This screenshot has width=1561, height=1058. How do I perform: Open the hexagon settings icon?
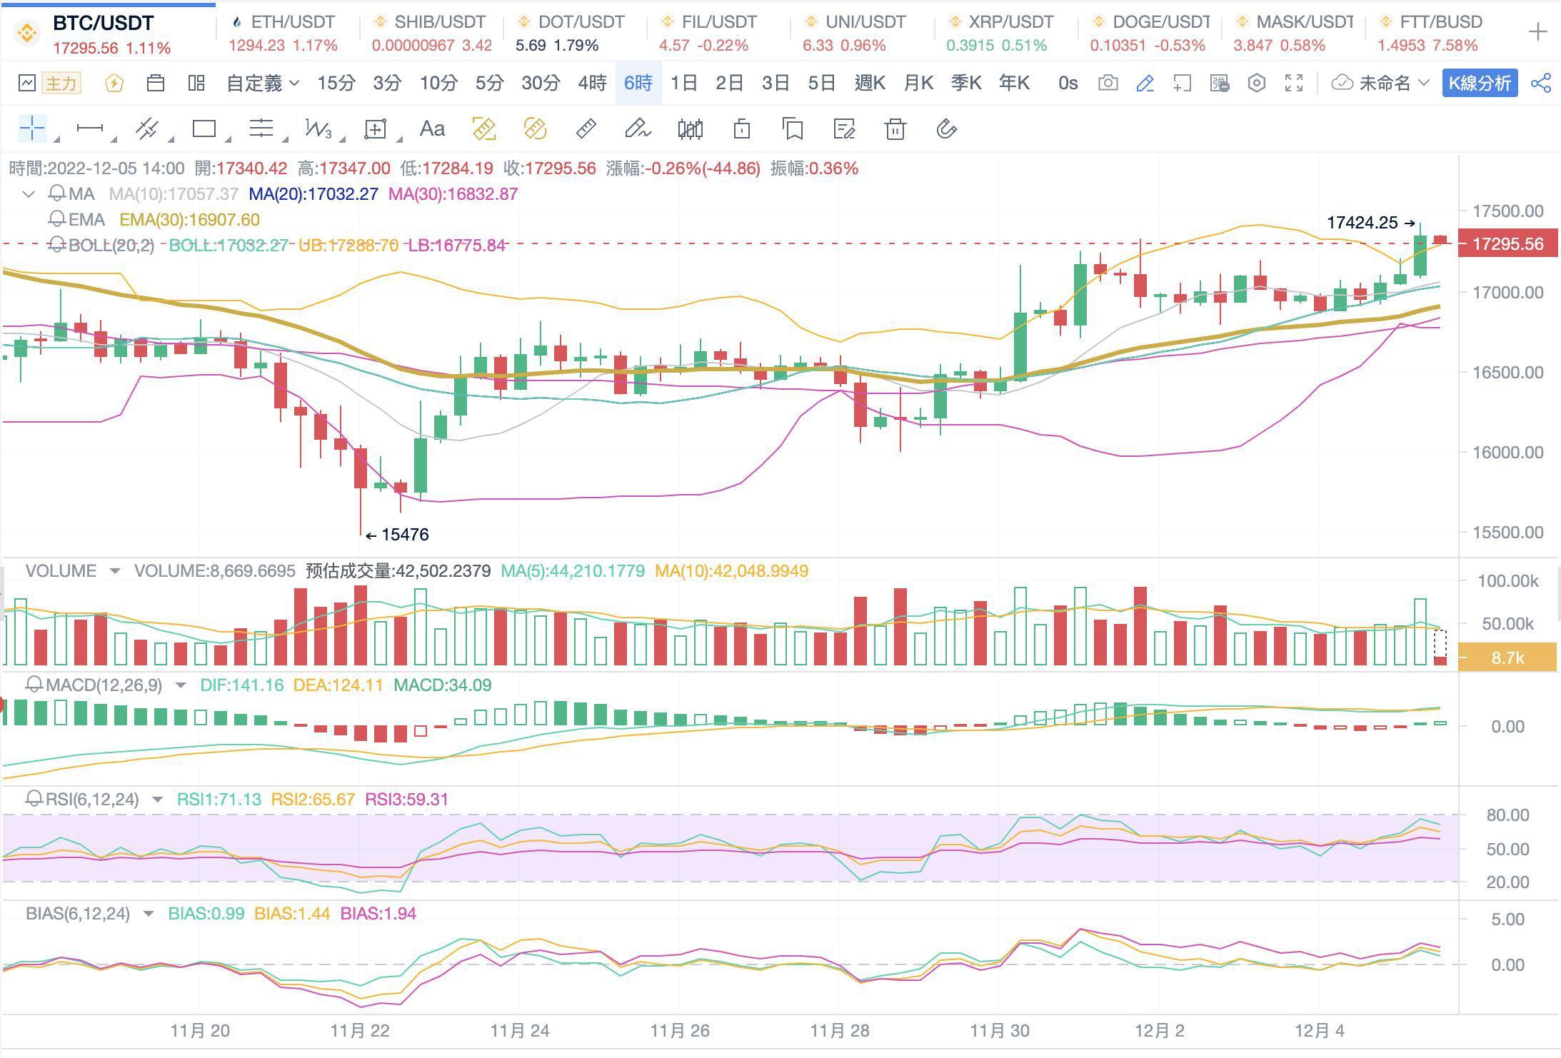1256,83
